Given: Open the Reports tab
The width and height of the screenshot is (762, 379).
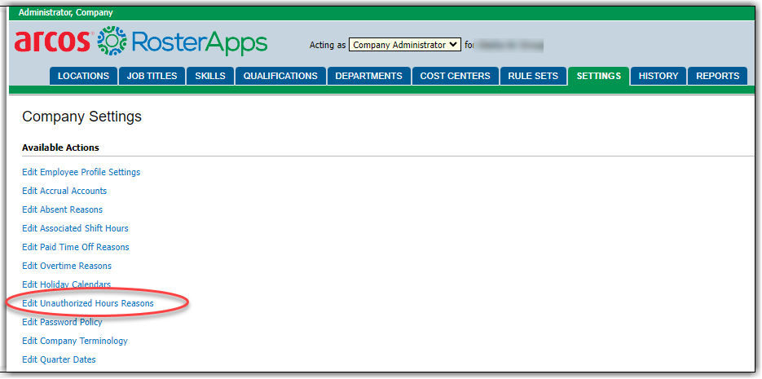Looking at the screenshot, I should (x=717, y=76).
